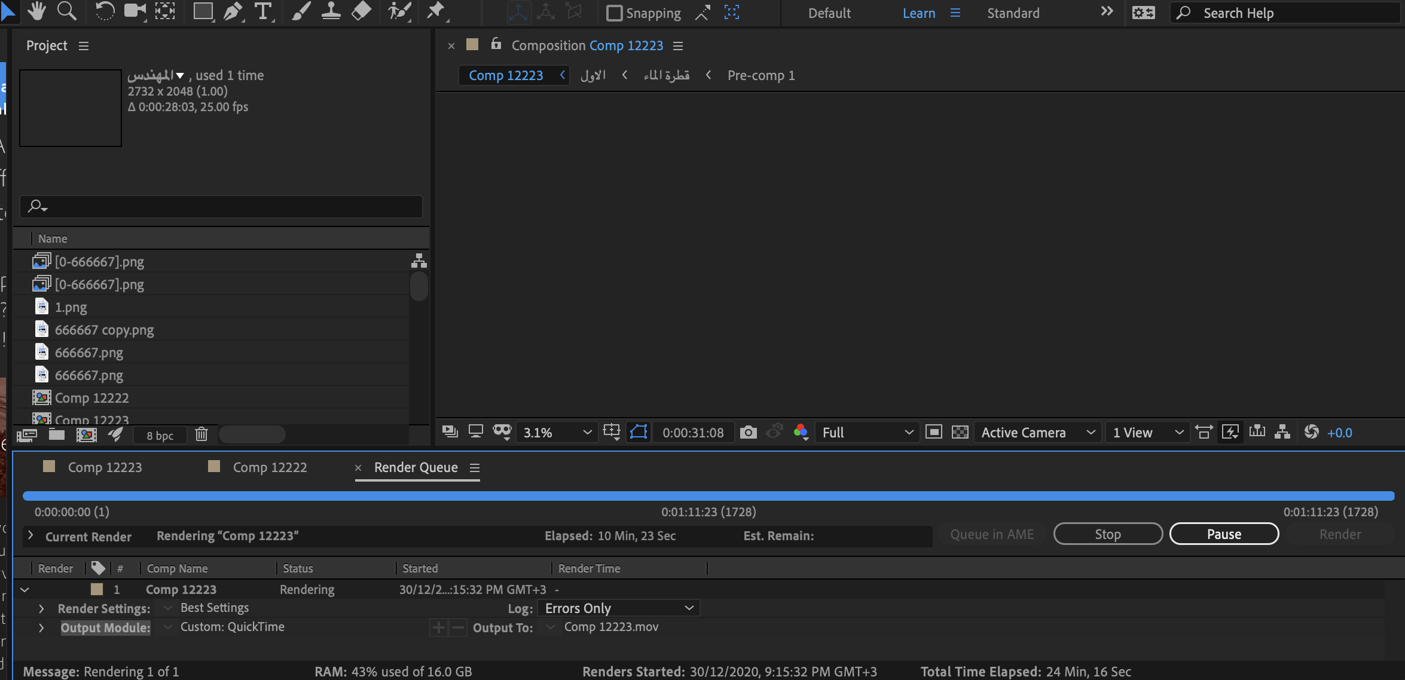
Task: Take a snapshot of the composition
Action: coord(748,432)
